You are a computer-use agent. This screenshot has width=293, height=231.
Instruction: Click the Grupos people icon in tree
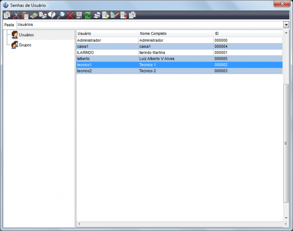(15, 45)
